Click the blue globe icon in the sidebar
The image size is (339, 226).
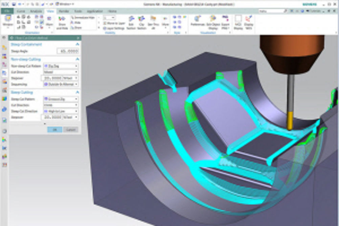tap(4, 109)
